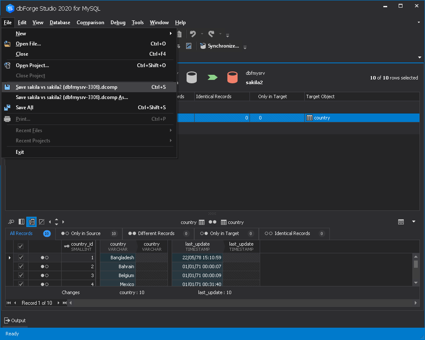Select the highlighted records view icon
Screen dimensions: 425x340
click(x=31, y=222)
